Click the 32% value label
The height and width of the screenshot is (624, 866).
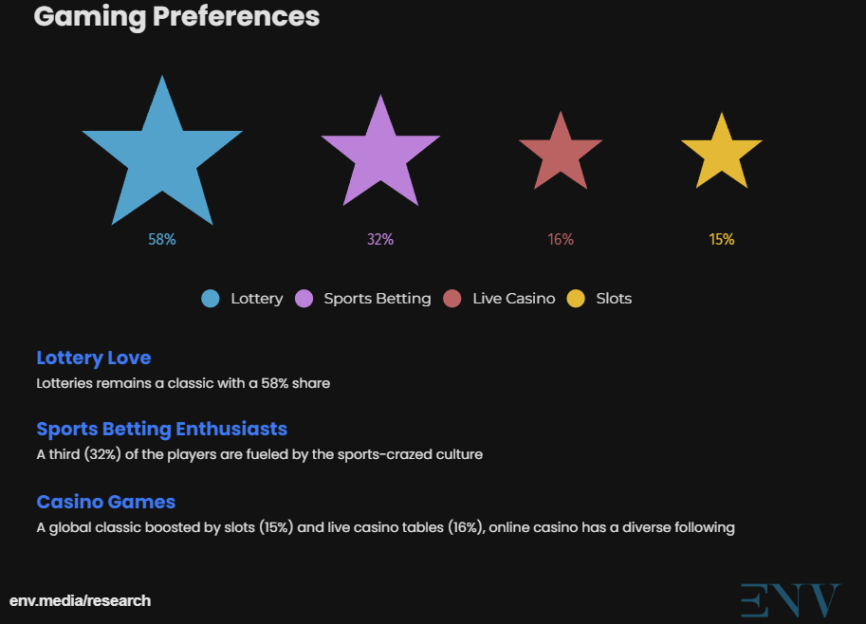[x=380, y=240]
